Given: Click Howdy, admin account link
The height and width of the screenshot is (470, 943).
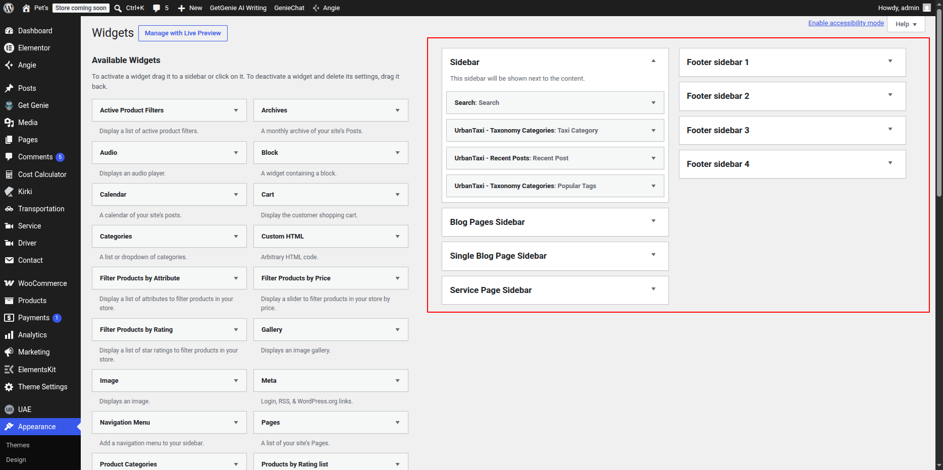Looking at the screenshot, I should coord(904,8).
